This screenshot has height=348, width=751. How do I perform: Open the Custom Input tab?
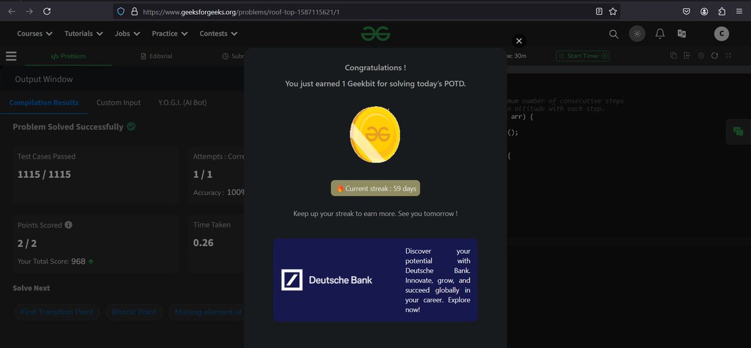tap(118, 102)
